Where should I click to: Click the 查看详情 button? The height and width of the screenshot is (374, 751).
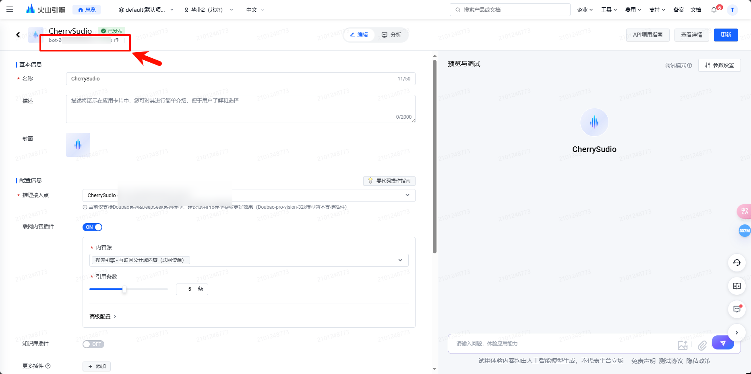click(x=691, y=35)
